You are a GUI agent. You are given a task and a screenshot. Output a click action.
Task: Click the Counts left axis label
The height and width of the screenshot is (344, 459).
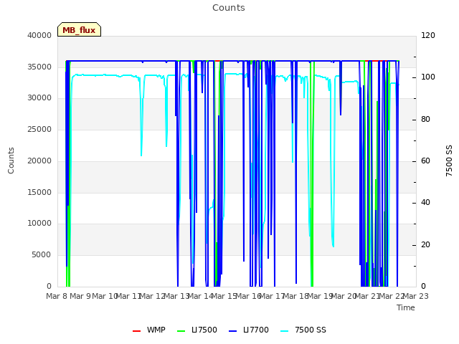(11, 161)
